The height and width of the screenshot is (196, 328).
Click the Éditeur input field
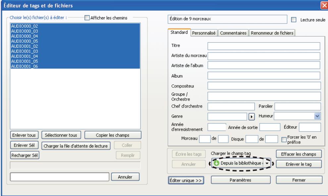coord(310,127)
